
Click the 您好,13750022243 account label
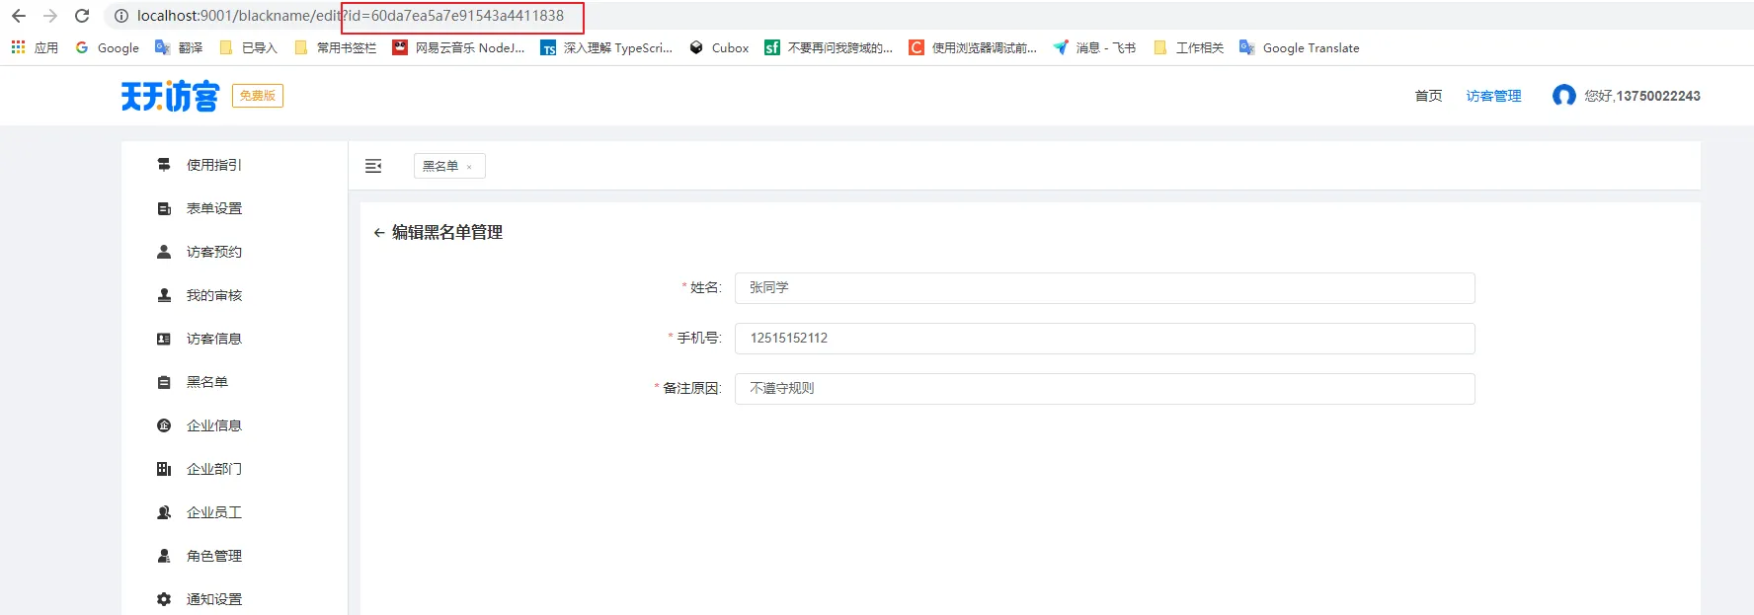(1642, 96)
